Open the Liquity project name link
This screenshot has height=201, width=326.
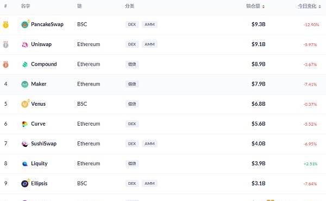point(39,164)
